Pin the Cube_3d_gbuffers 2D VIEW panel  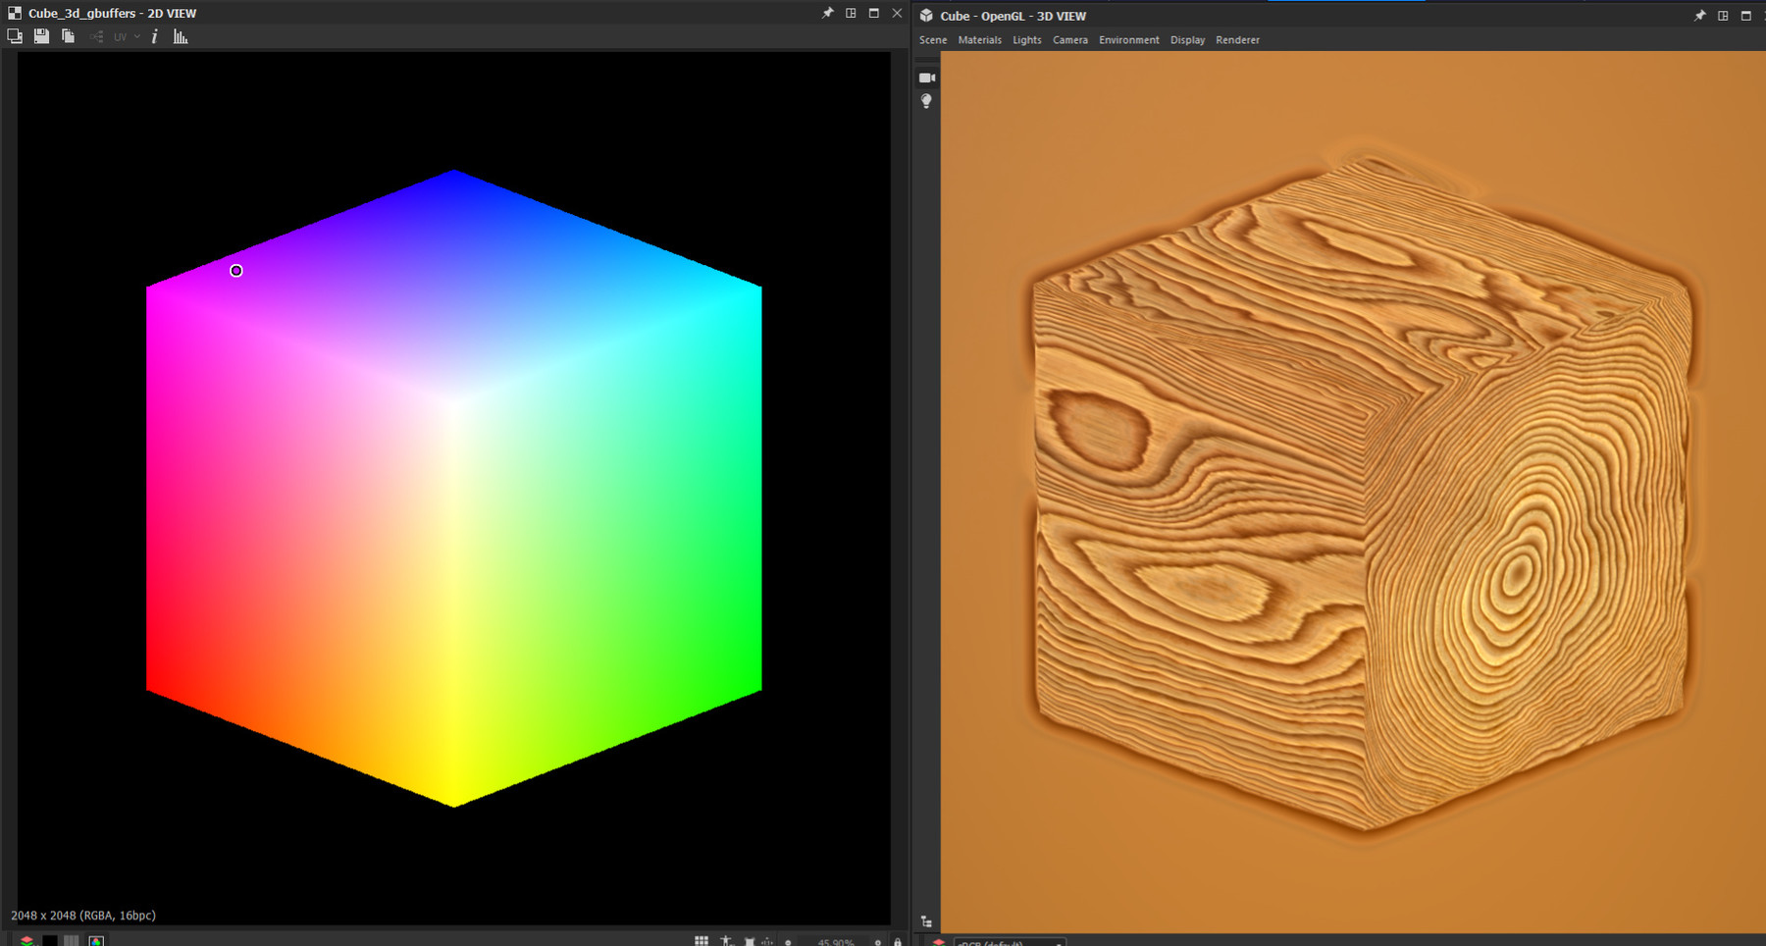tap(827, 13)
